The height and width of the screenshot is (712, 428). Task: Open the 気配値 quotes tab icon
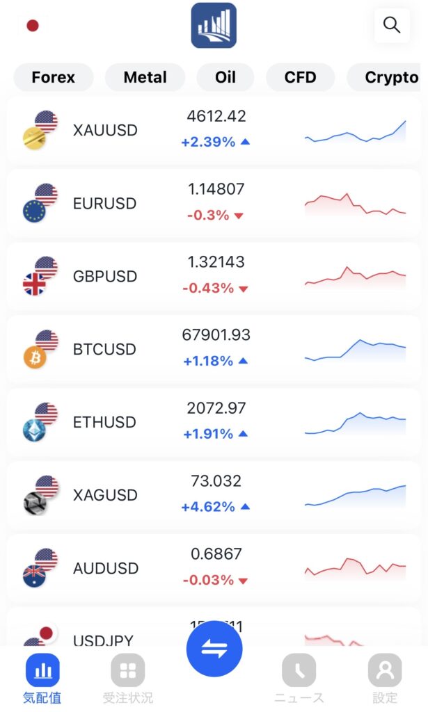click(42, 670)
